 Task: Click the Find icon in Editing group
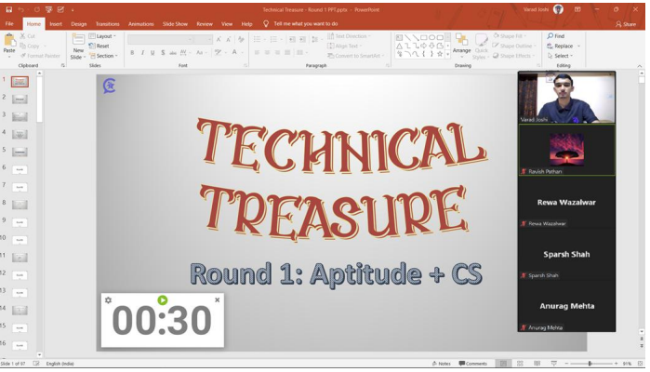tap(556, 36)
